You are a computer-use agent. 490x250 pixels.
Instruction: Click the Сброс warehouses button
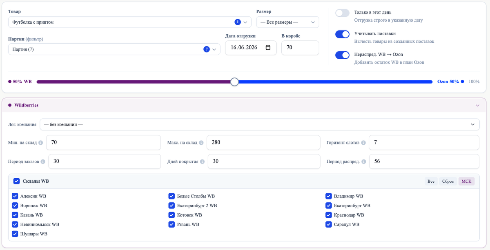(448, 181)
